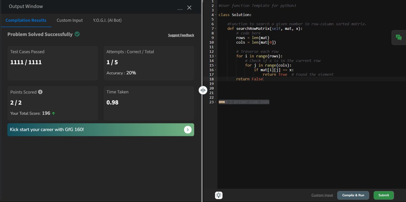Click the green score increase arrow
The height and width of the screenshot is (202, 406).
pyautogui.click(x=53, y=113)
